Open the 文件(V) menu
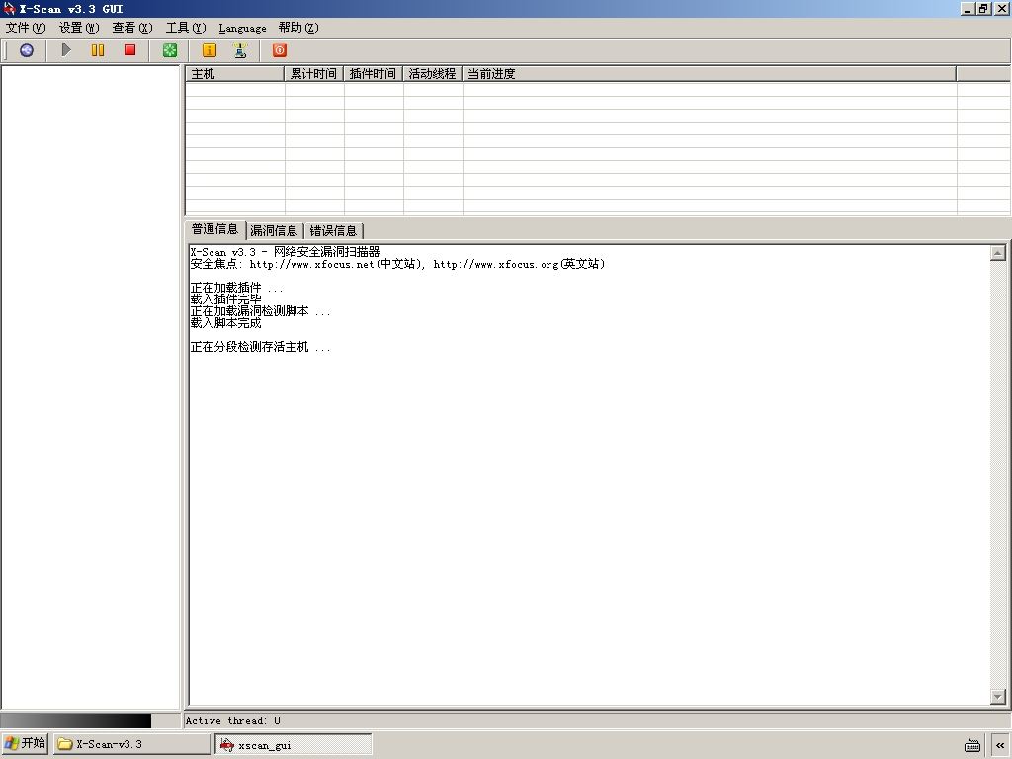Screen dimensions: 1012x759 click(26, 28)
